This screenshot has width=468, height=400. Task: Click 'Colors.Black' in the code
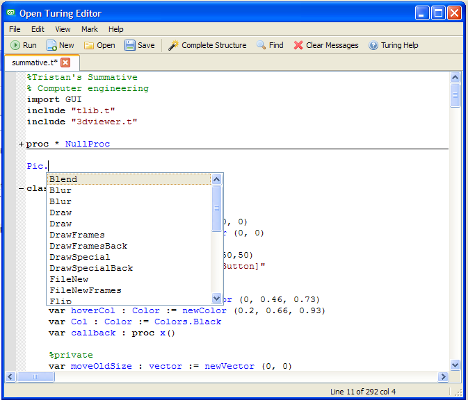click(188, 322)
